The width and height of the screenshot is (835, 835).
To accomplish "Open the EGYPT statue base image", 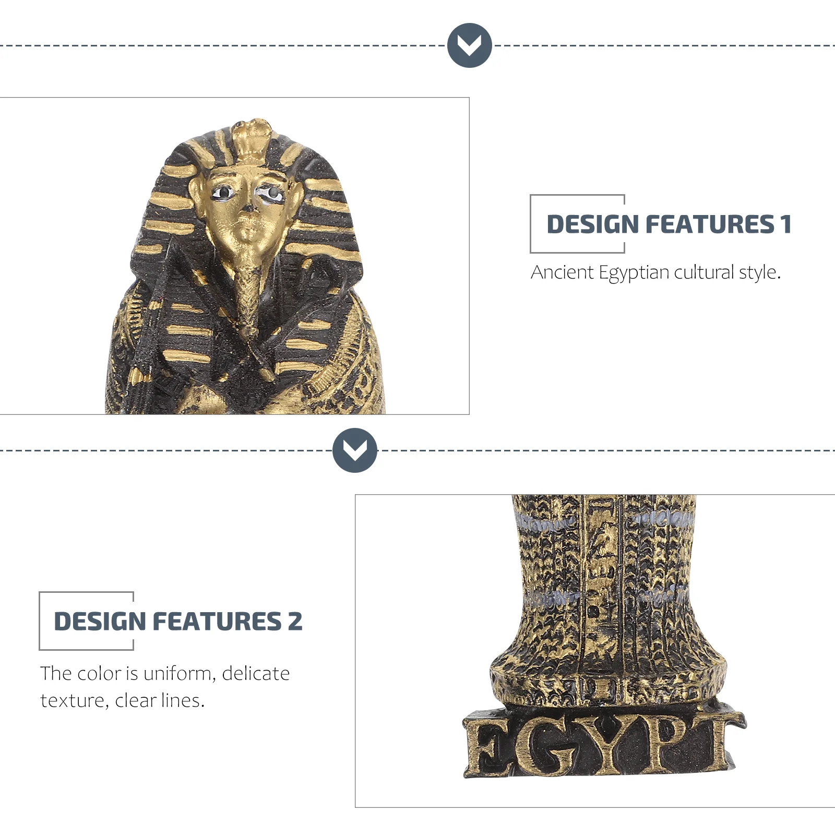I will 595,651.
